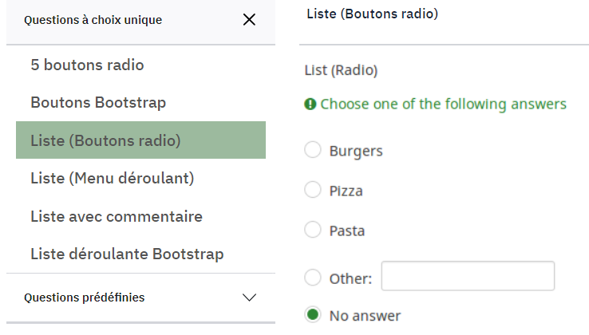The width and height of the screenshot is (589, 335).
Task: Click the chevron next to Questions prédéfinies
Action: pyautogui.click(x=249, y=298)
